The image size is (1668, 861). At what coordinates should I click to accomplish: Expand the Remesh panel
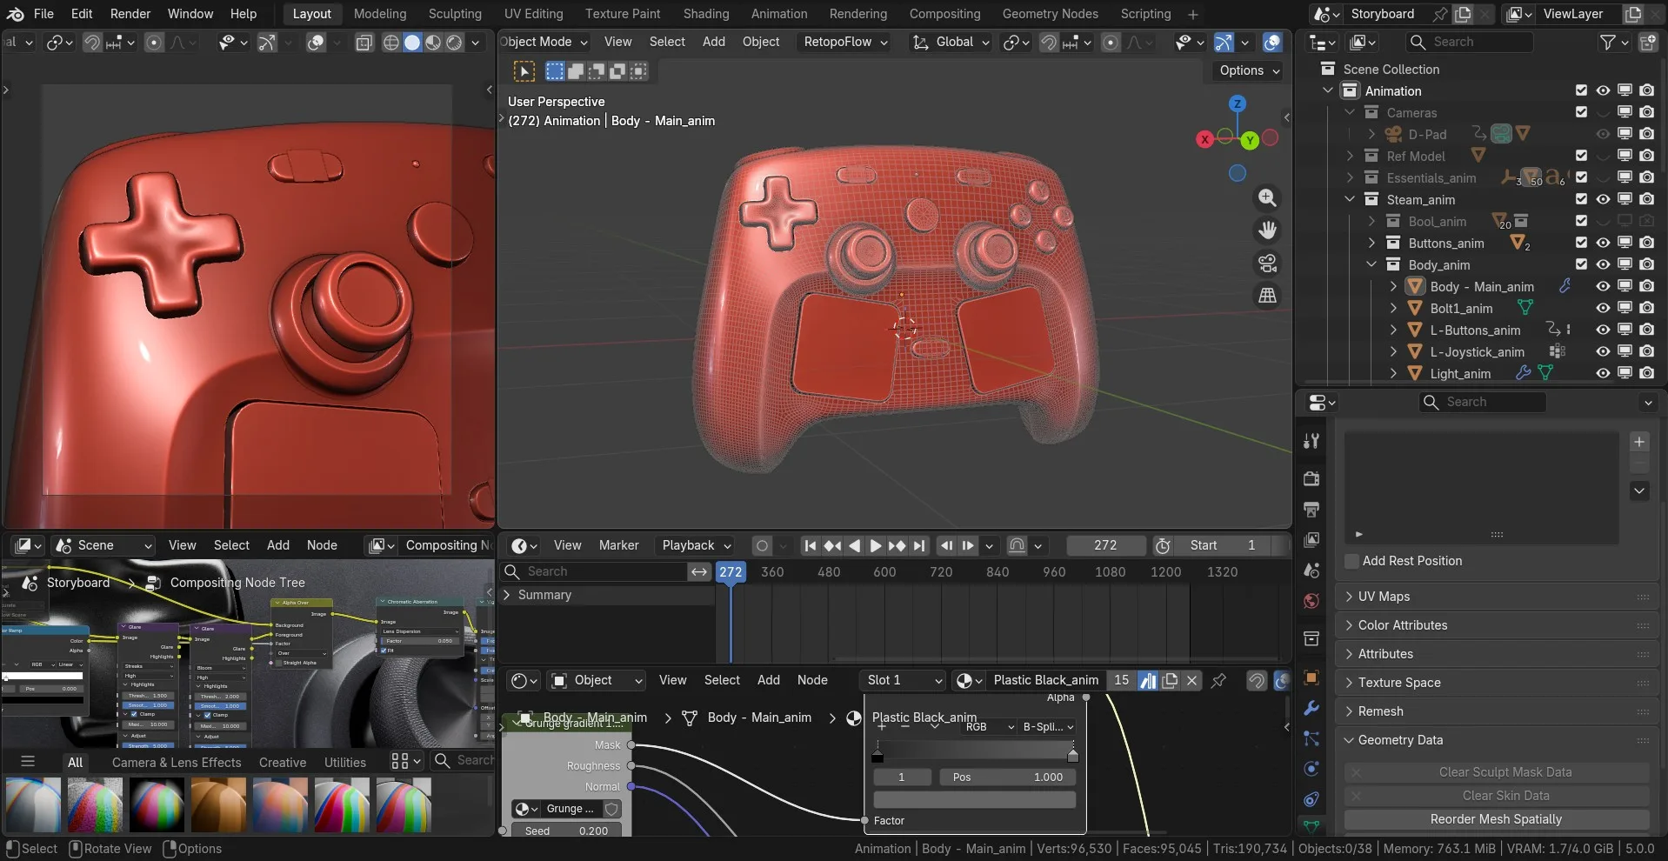click(x=1497, y=711)
